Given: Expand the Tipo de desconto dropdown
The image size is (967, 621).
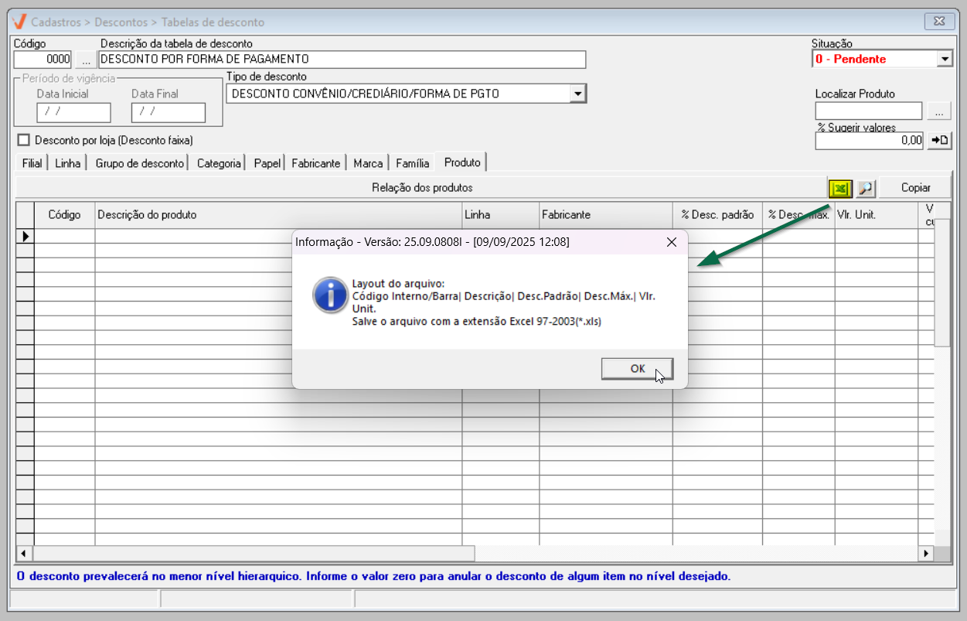Looking at the screenshot, I should (x=577, y=94).
